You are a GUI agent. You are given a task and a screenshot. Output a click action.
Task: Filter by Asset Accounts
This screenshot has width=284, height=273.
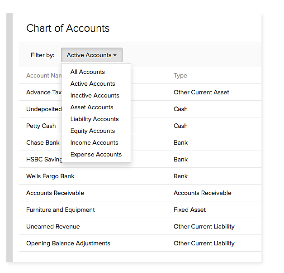pyautogui.click(x=92, y=107)
